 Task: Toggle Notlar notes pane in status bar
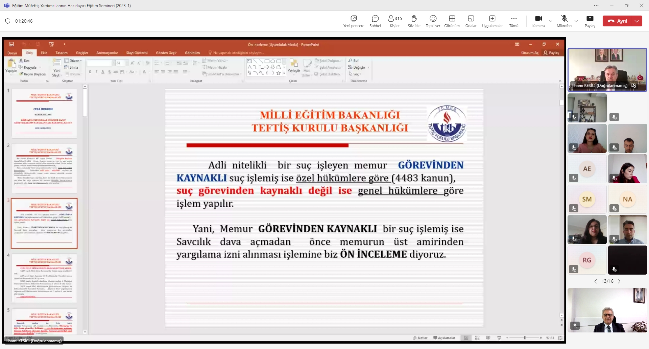click(x=420, y=338)
